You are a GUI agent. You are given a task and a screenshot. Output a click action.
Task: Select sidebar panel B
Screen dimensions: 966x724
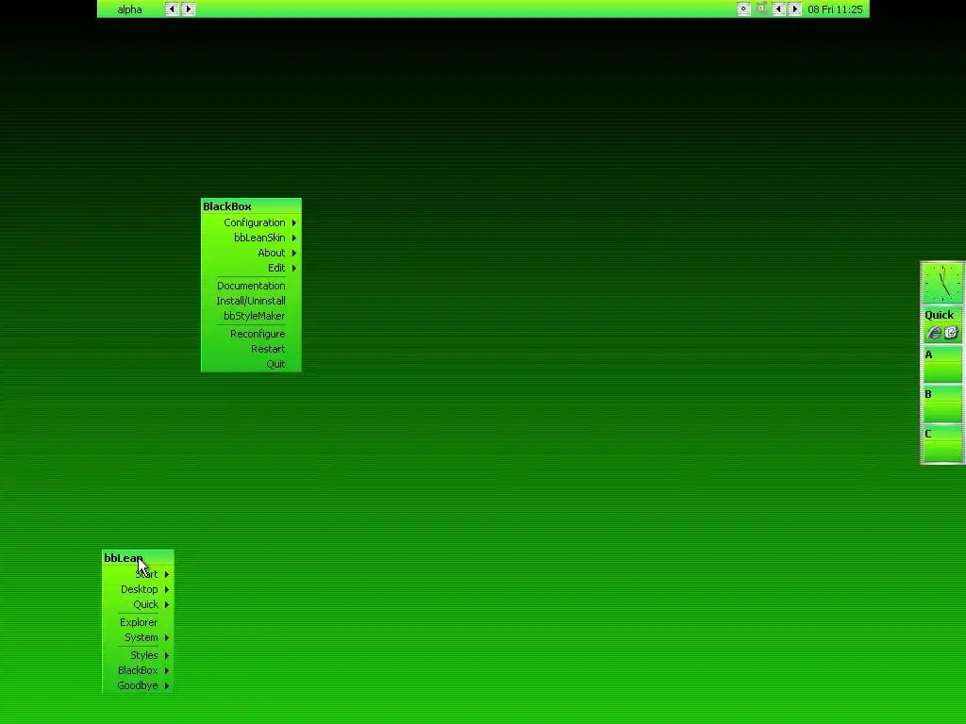pyautogui.click(x=942, y=403)
